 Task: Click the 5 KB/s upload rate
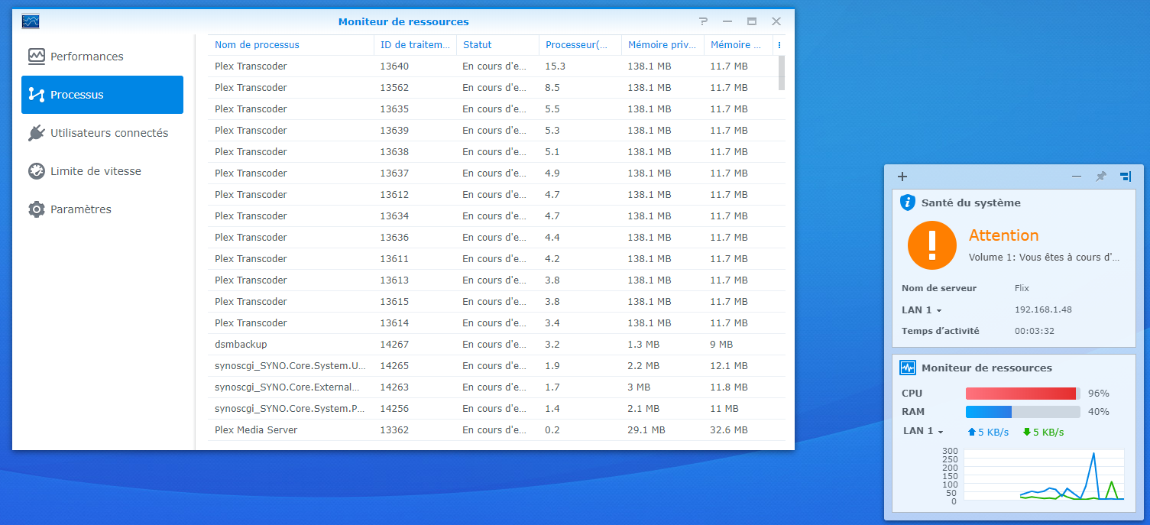[x=989, y=432]
